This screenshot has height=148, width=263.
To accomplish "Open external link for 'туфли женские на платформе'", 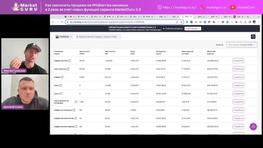I will [x=76, y=102].
